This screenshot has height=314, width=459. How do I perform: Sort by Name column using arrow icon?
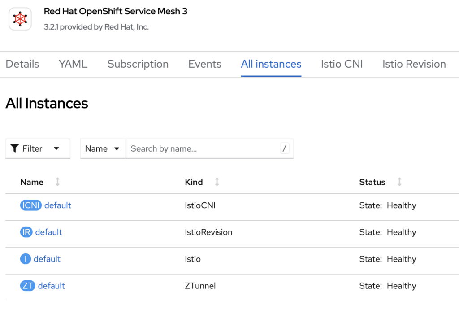tap(57, 182)
